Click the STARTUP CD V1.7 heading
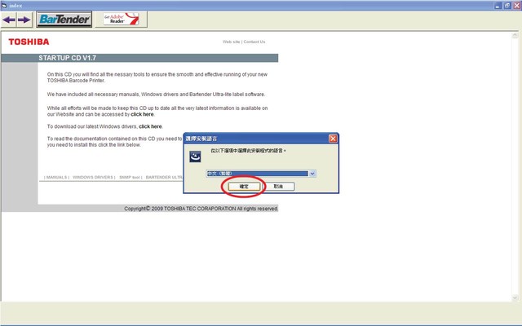The width and height of the screenshot is (522, 326). point(67,58)
